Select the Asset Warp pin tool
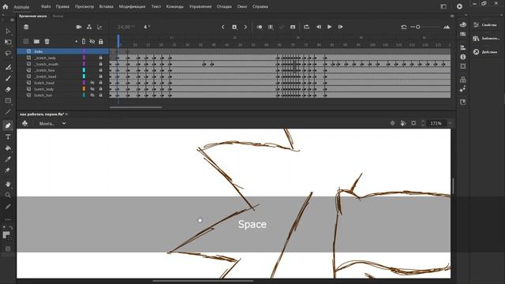This screenshot has height=284, width=505. pos(8,170)
